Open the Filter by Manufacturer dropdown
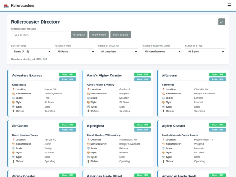The width and height of the screenshot is (236, 177). click(x=162, y=52)
